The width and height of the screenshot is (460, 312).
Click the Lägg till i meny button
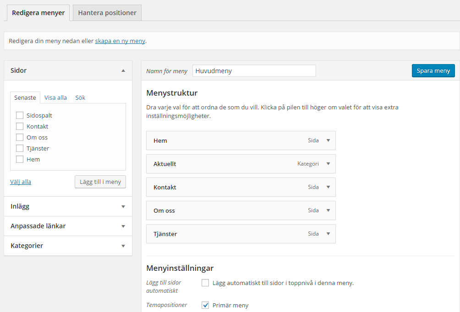[x=100, y=182]
